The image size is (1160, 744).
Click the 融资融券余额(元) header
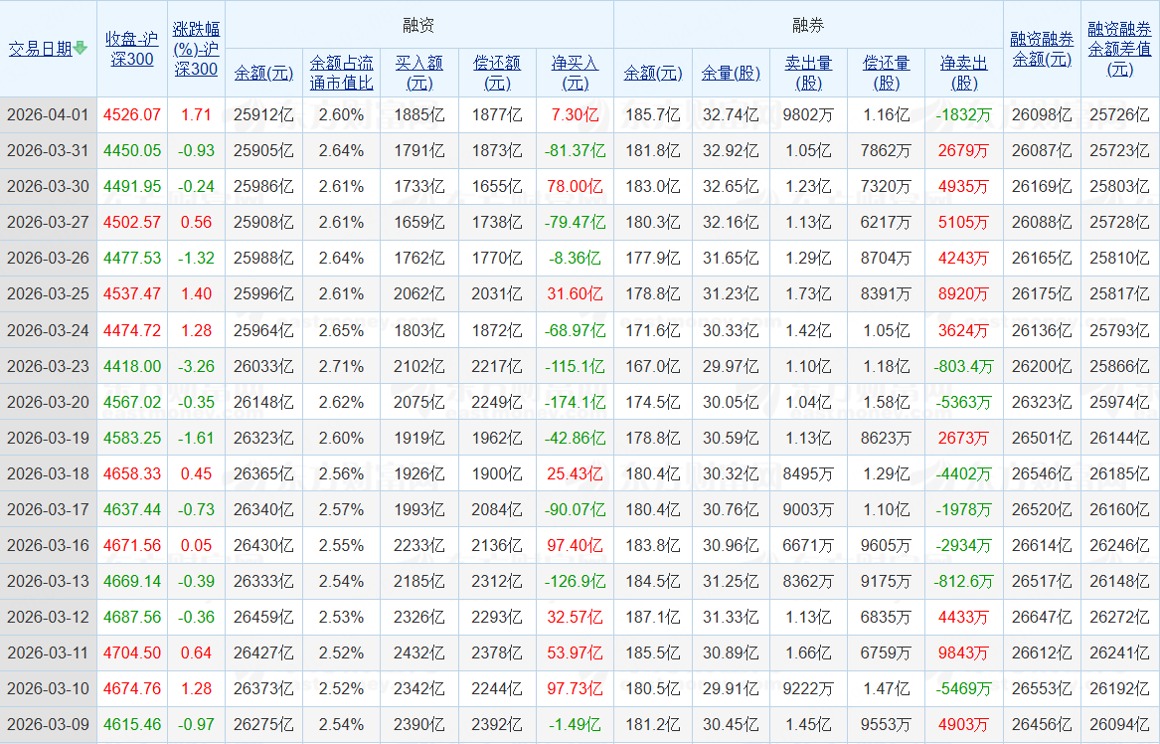click(x=1042, y=49)
